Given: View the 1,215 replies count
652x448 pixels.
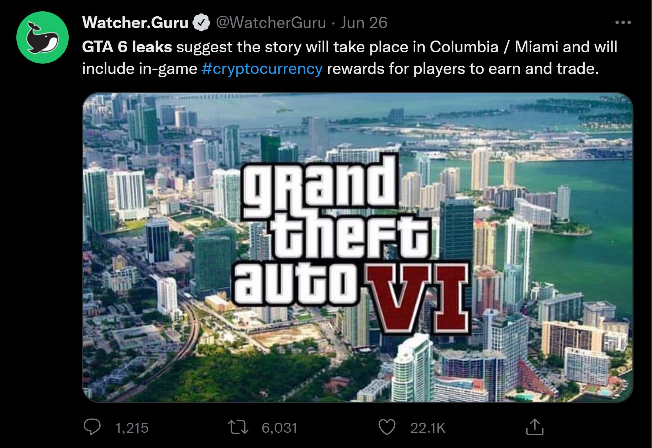Looking at the screenshot, I should [132, 428].
